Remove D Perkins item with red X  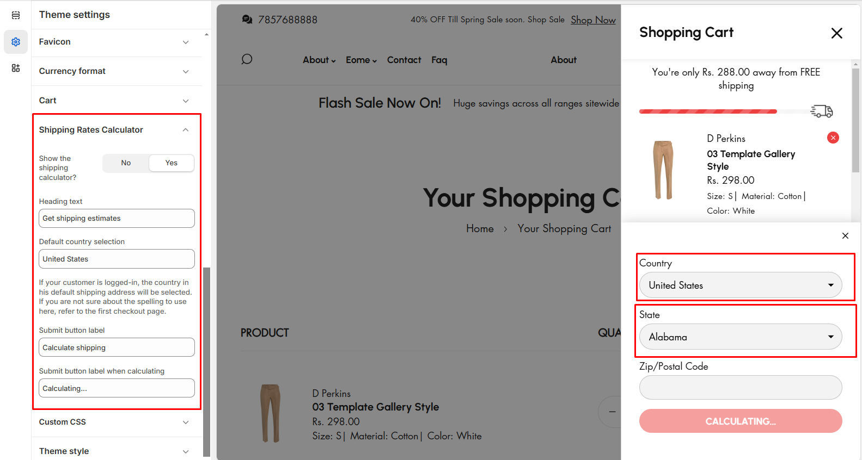pos(833,138)
